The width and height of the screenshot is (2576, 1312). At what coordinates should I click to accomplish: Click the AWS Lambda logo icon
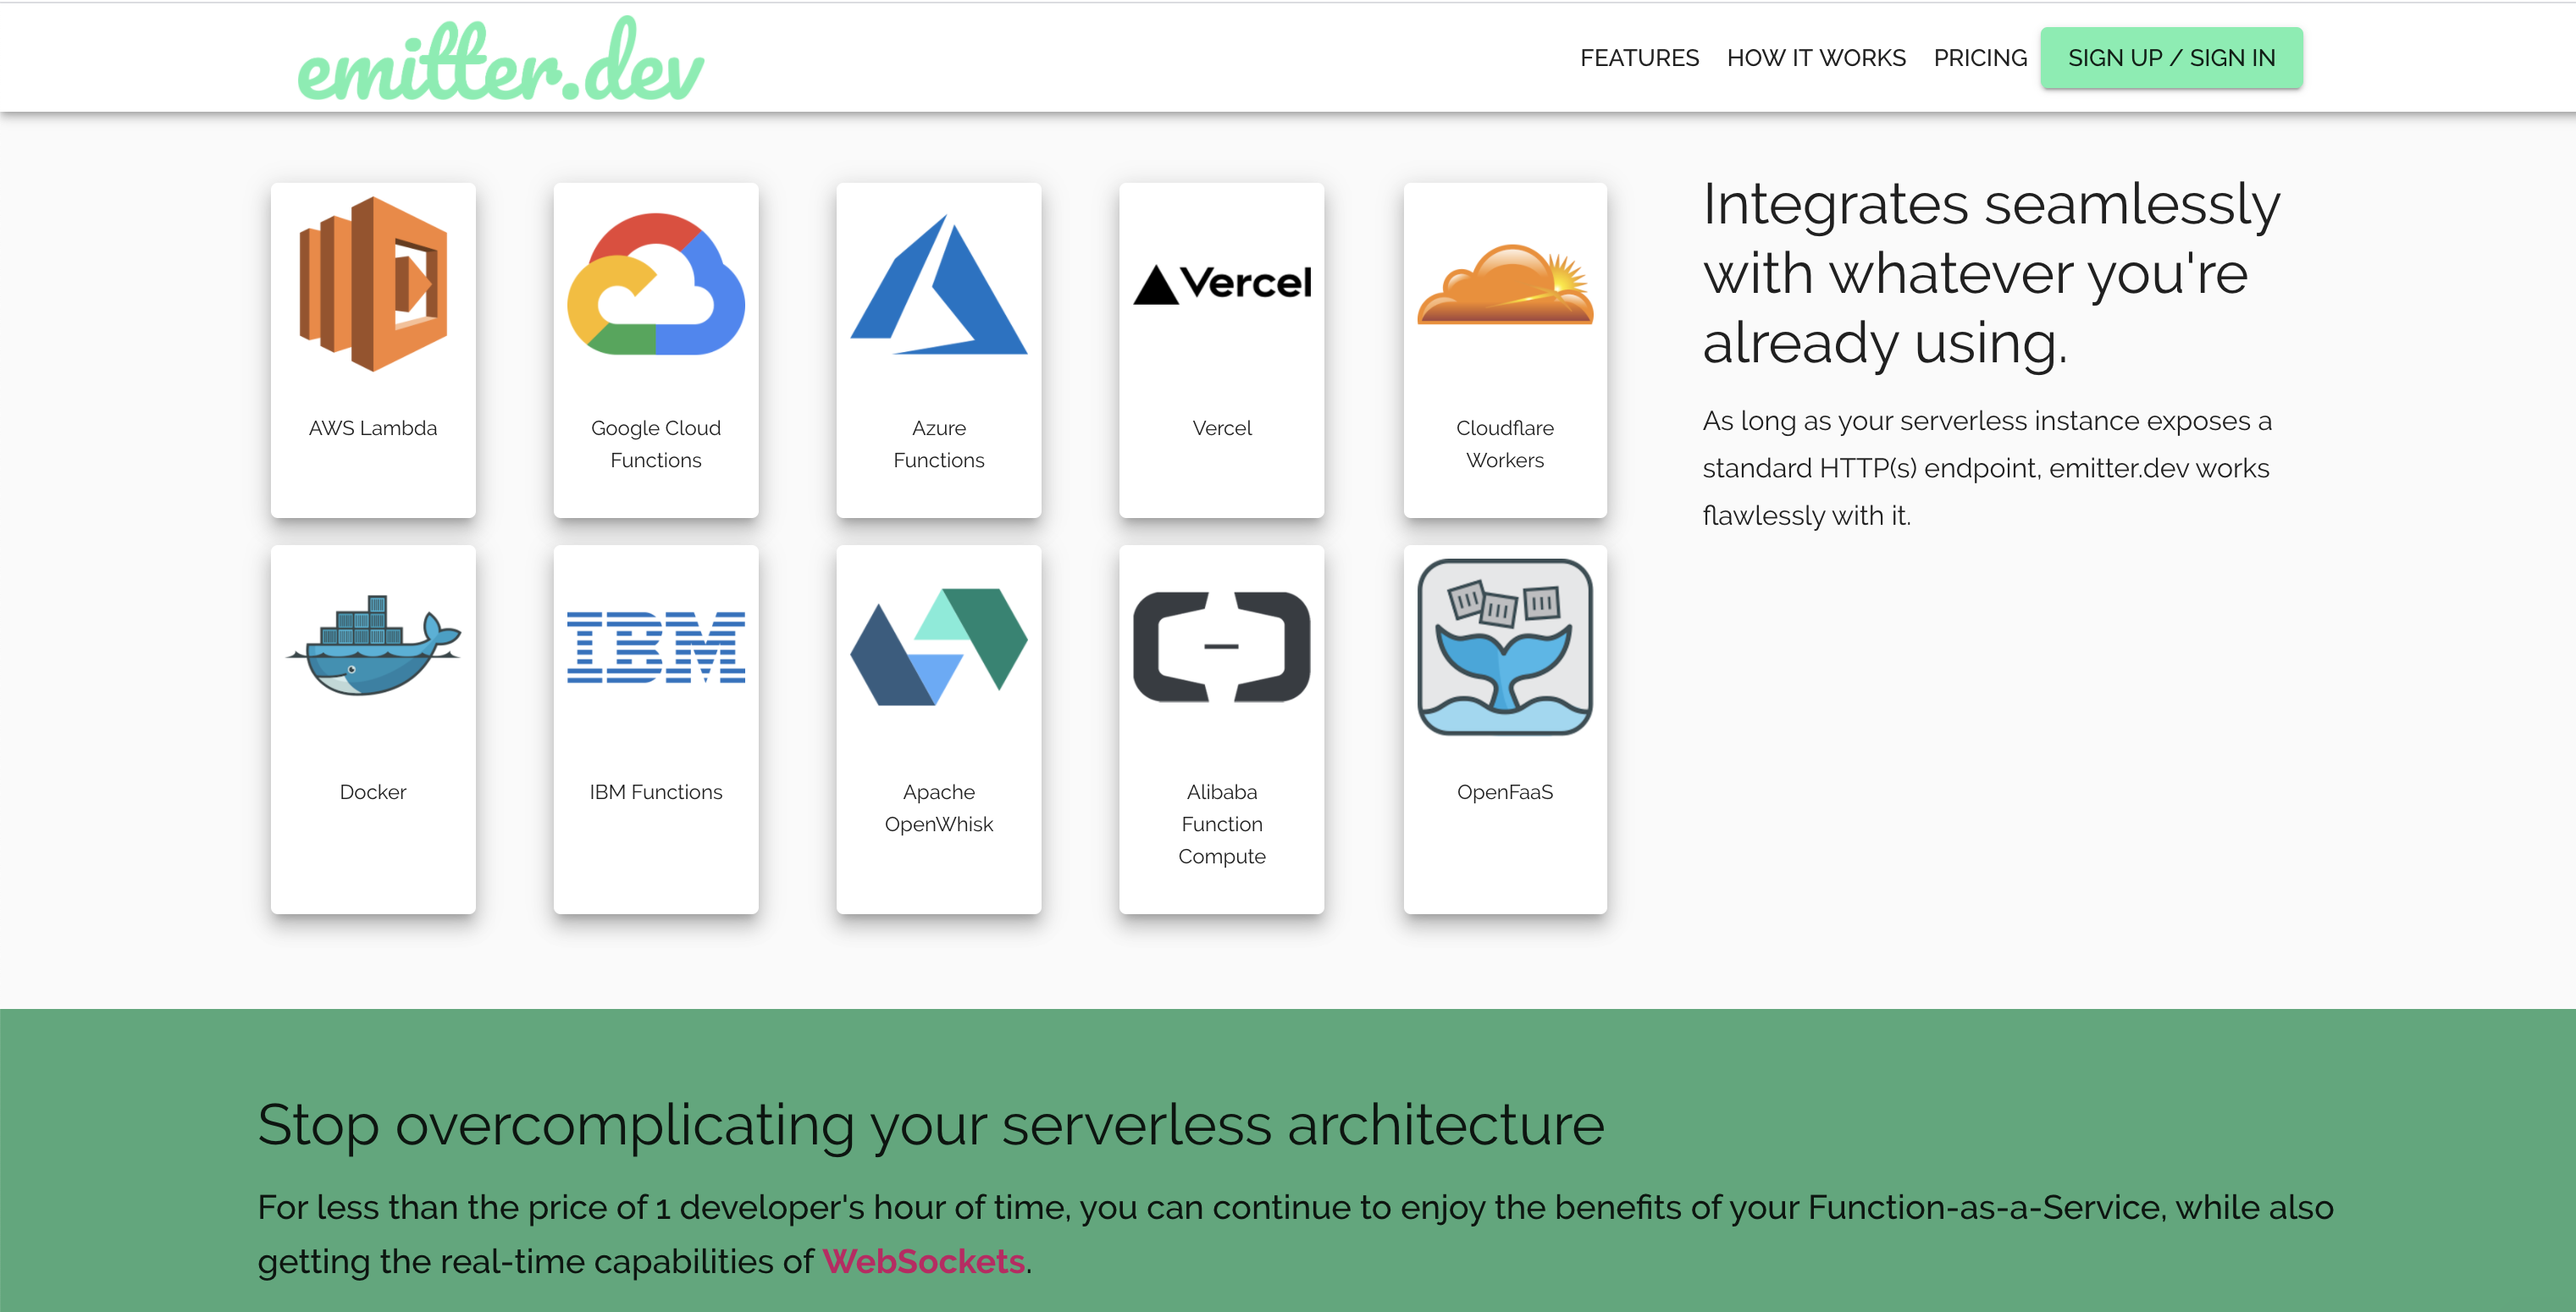click(373, 284)
